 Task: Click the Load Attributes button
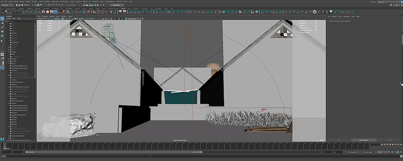click(364, 140)
